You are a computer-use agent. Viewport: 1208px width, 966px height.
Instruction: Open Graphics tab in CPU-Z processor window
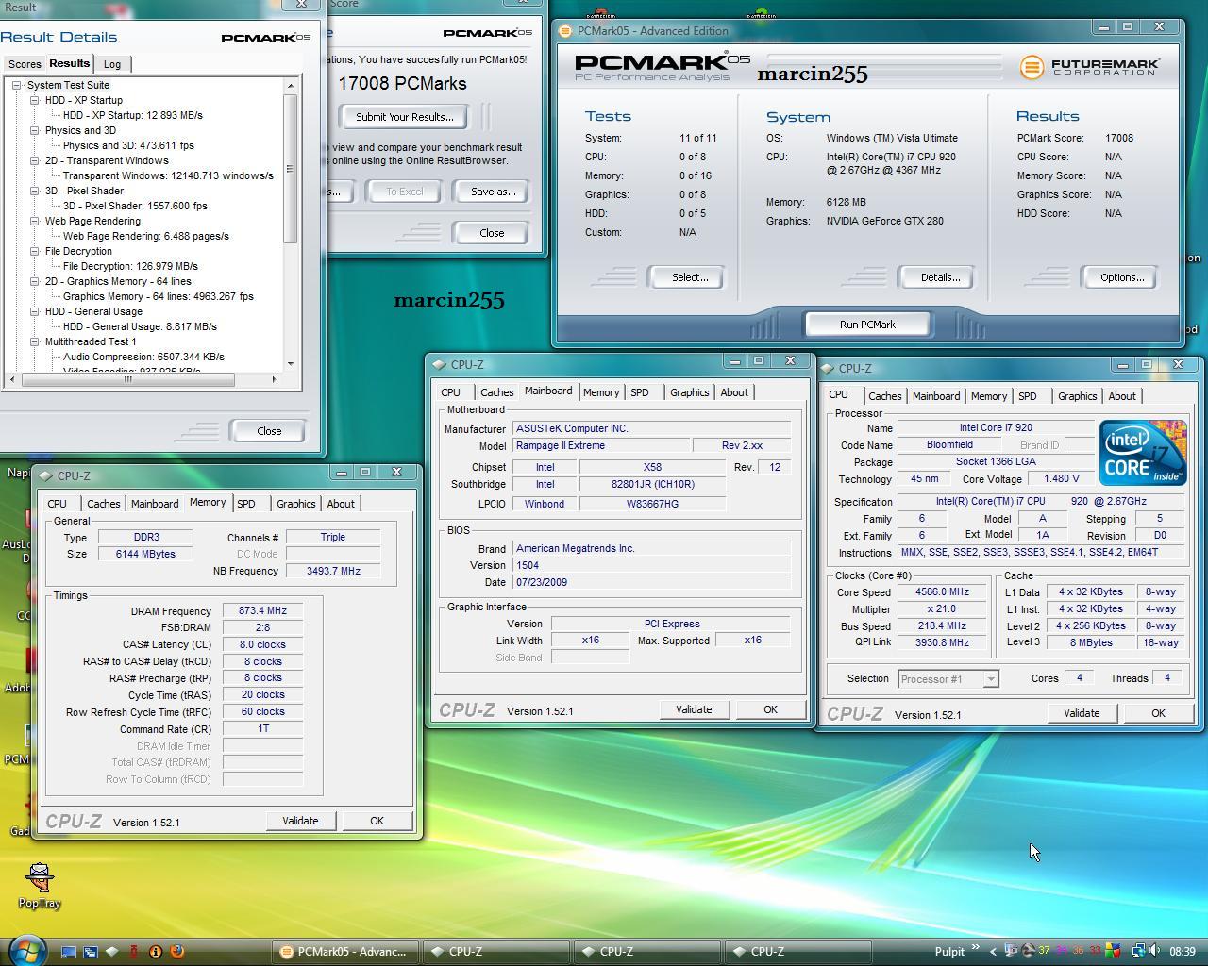coord(1077,396)
